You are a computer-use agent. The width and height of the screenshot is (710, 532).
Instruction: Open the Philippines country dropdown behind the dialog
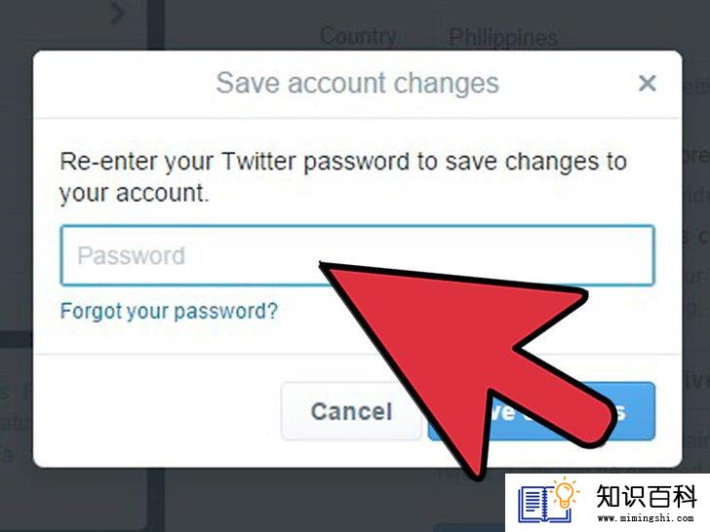pyautogui.click(x=503, y=37)
